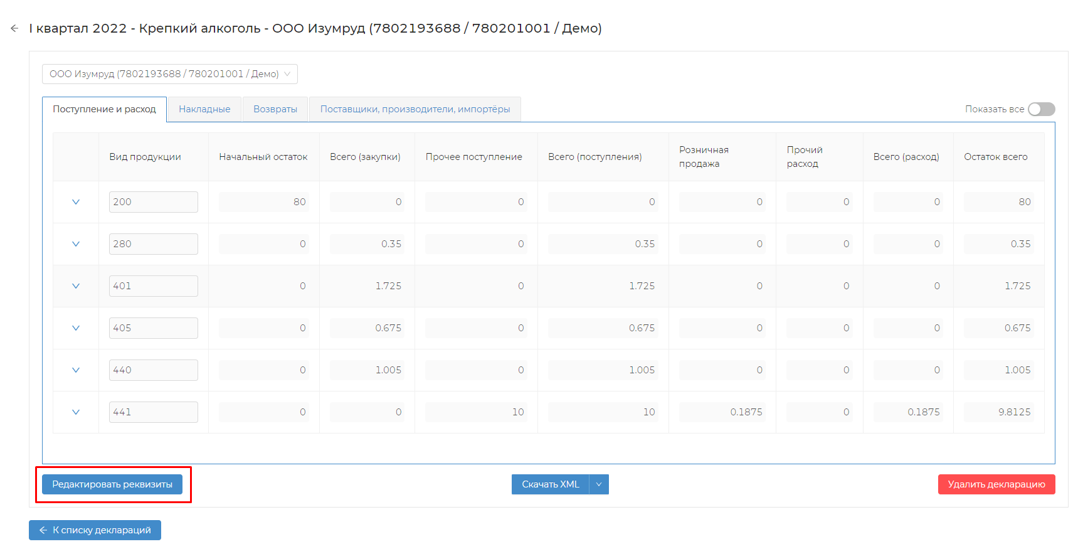Open the dropdown arrow next to Скачать XML
Image resolution: width=1078 pixels, height=559 pixels.
click(599, 484)
